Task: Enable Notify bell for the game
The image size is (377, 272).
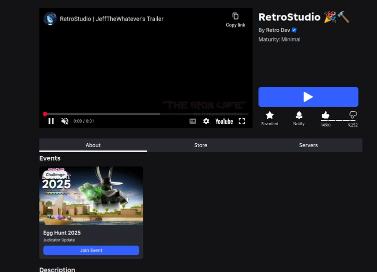Action: point(299,115)
